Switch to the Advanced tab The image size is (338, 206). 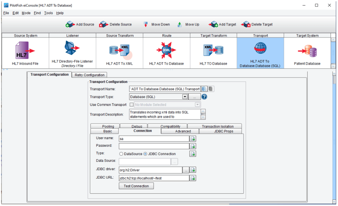click(x=180, y=131)
